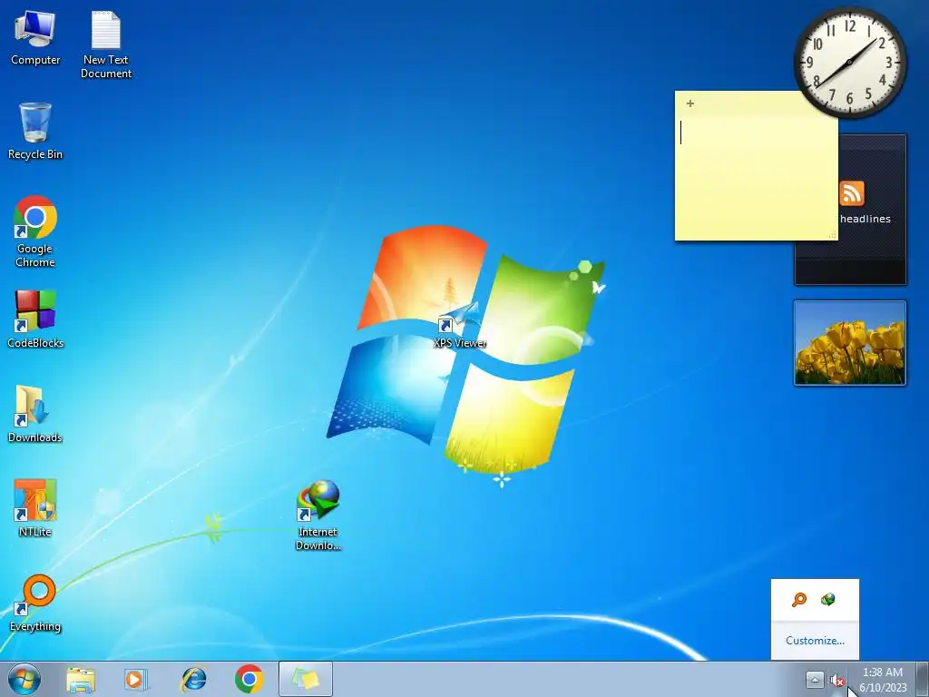Click the Customize... link in tray popup
The height and width of the screenshot is (697, 929).
[815, 641]
